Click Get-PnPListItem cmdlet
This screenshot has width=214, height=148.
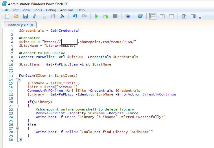point(62,64)
